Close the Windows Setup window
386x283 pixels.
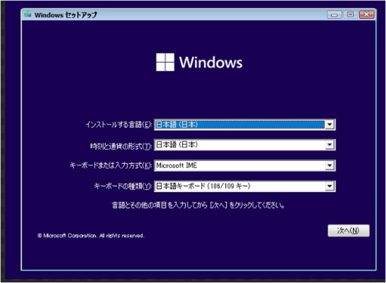pyautogui.click(x=367, y=15)
